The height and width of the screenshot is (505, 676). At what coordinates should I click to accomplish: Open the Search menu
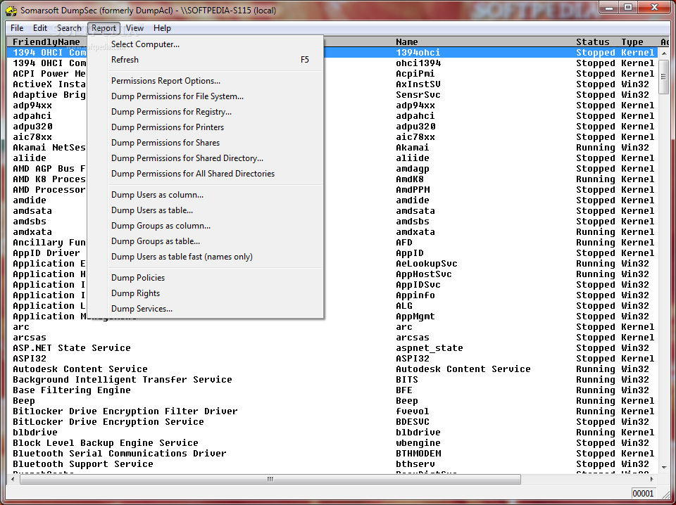[69, 28]
